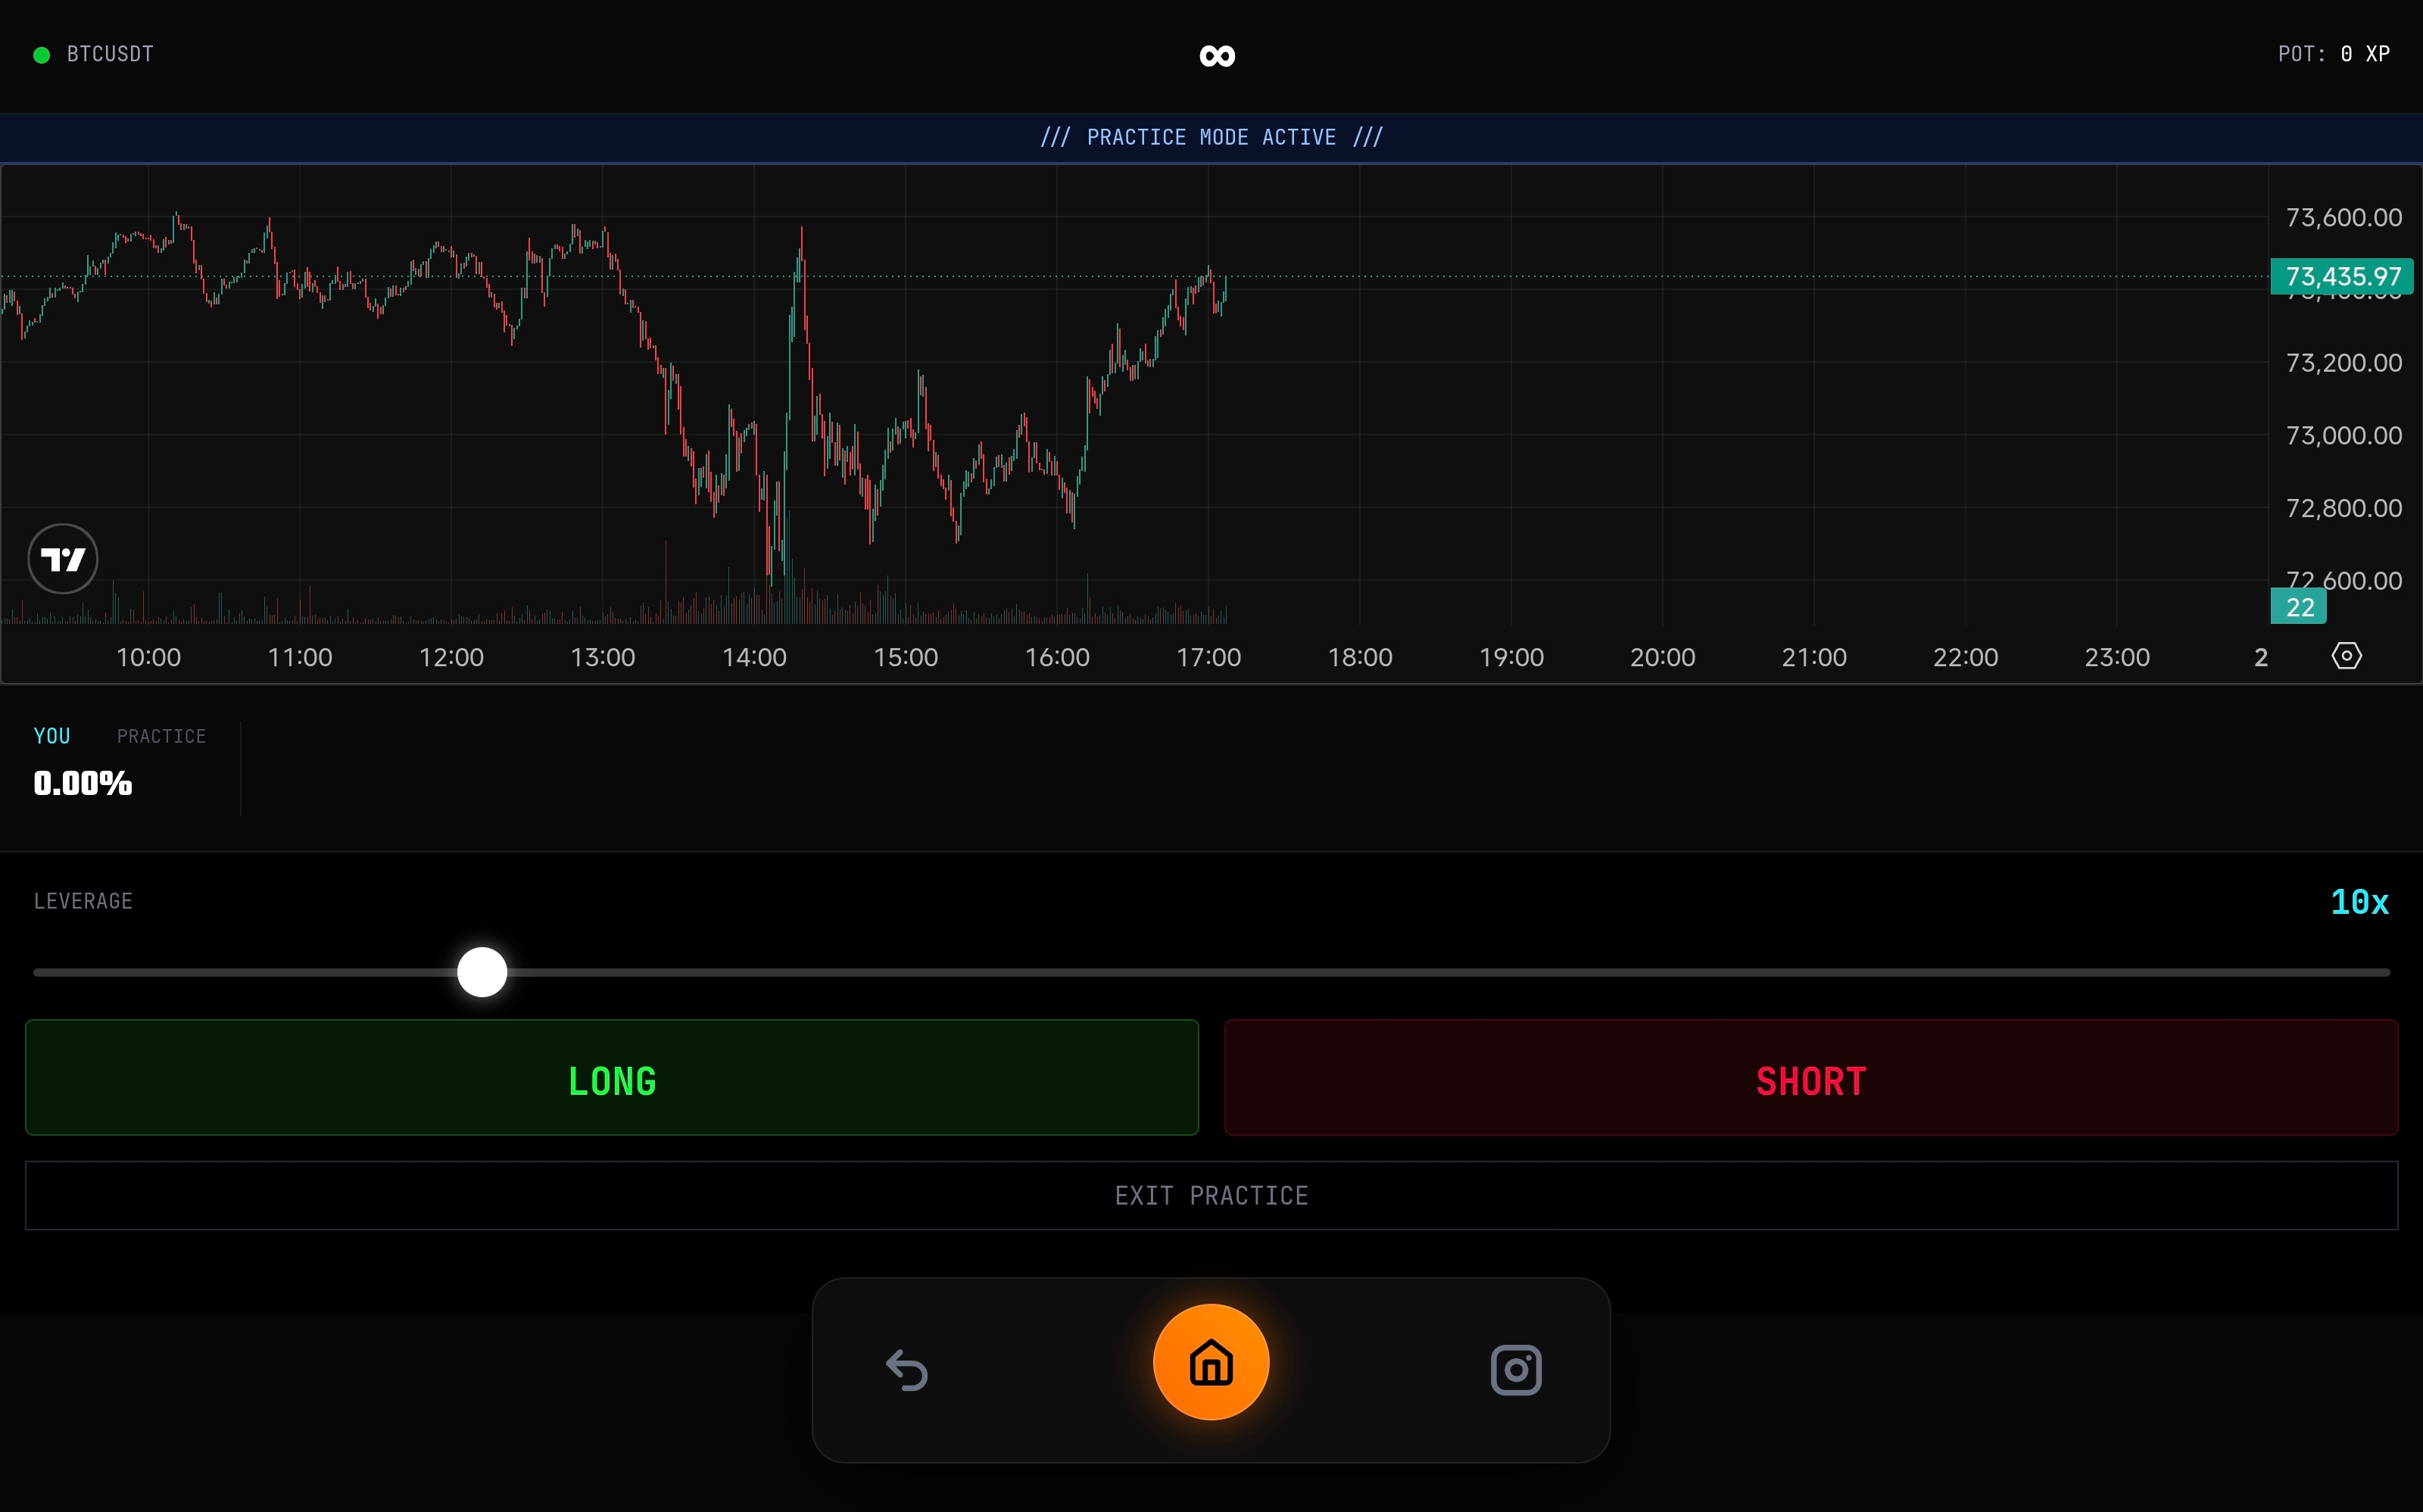Click the 0.00% return value
2423x1512 pixels.
[83, 784]
